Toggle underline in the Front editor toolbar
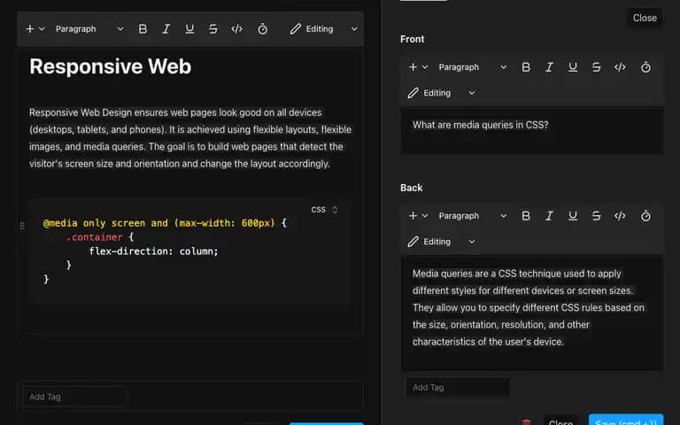This screenshot has height=425, width=680. [x=573, y=67]
